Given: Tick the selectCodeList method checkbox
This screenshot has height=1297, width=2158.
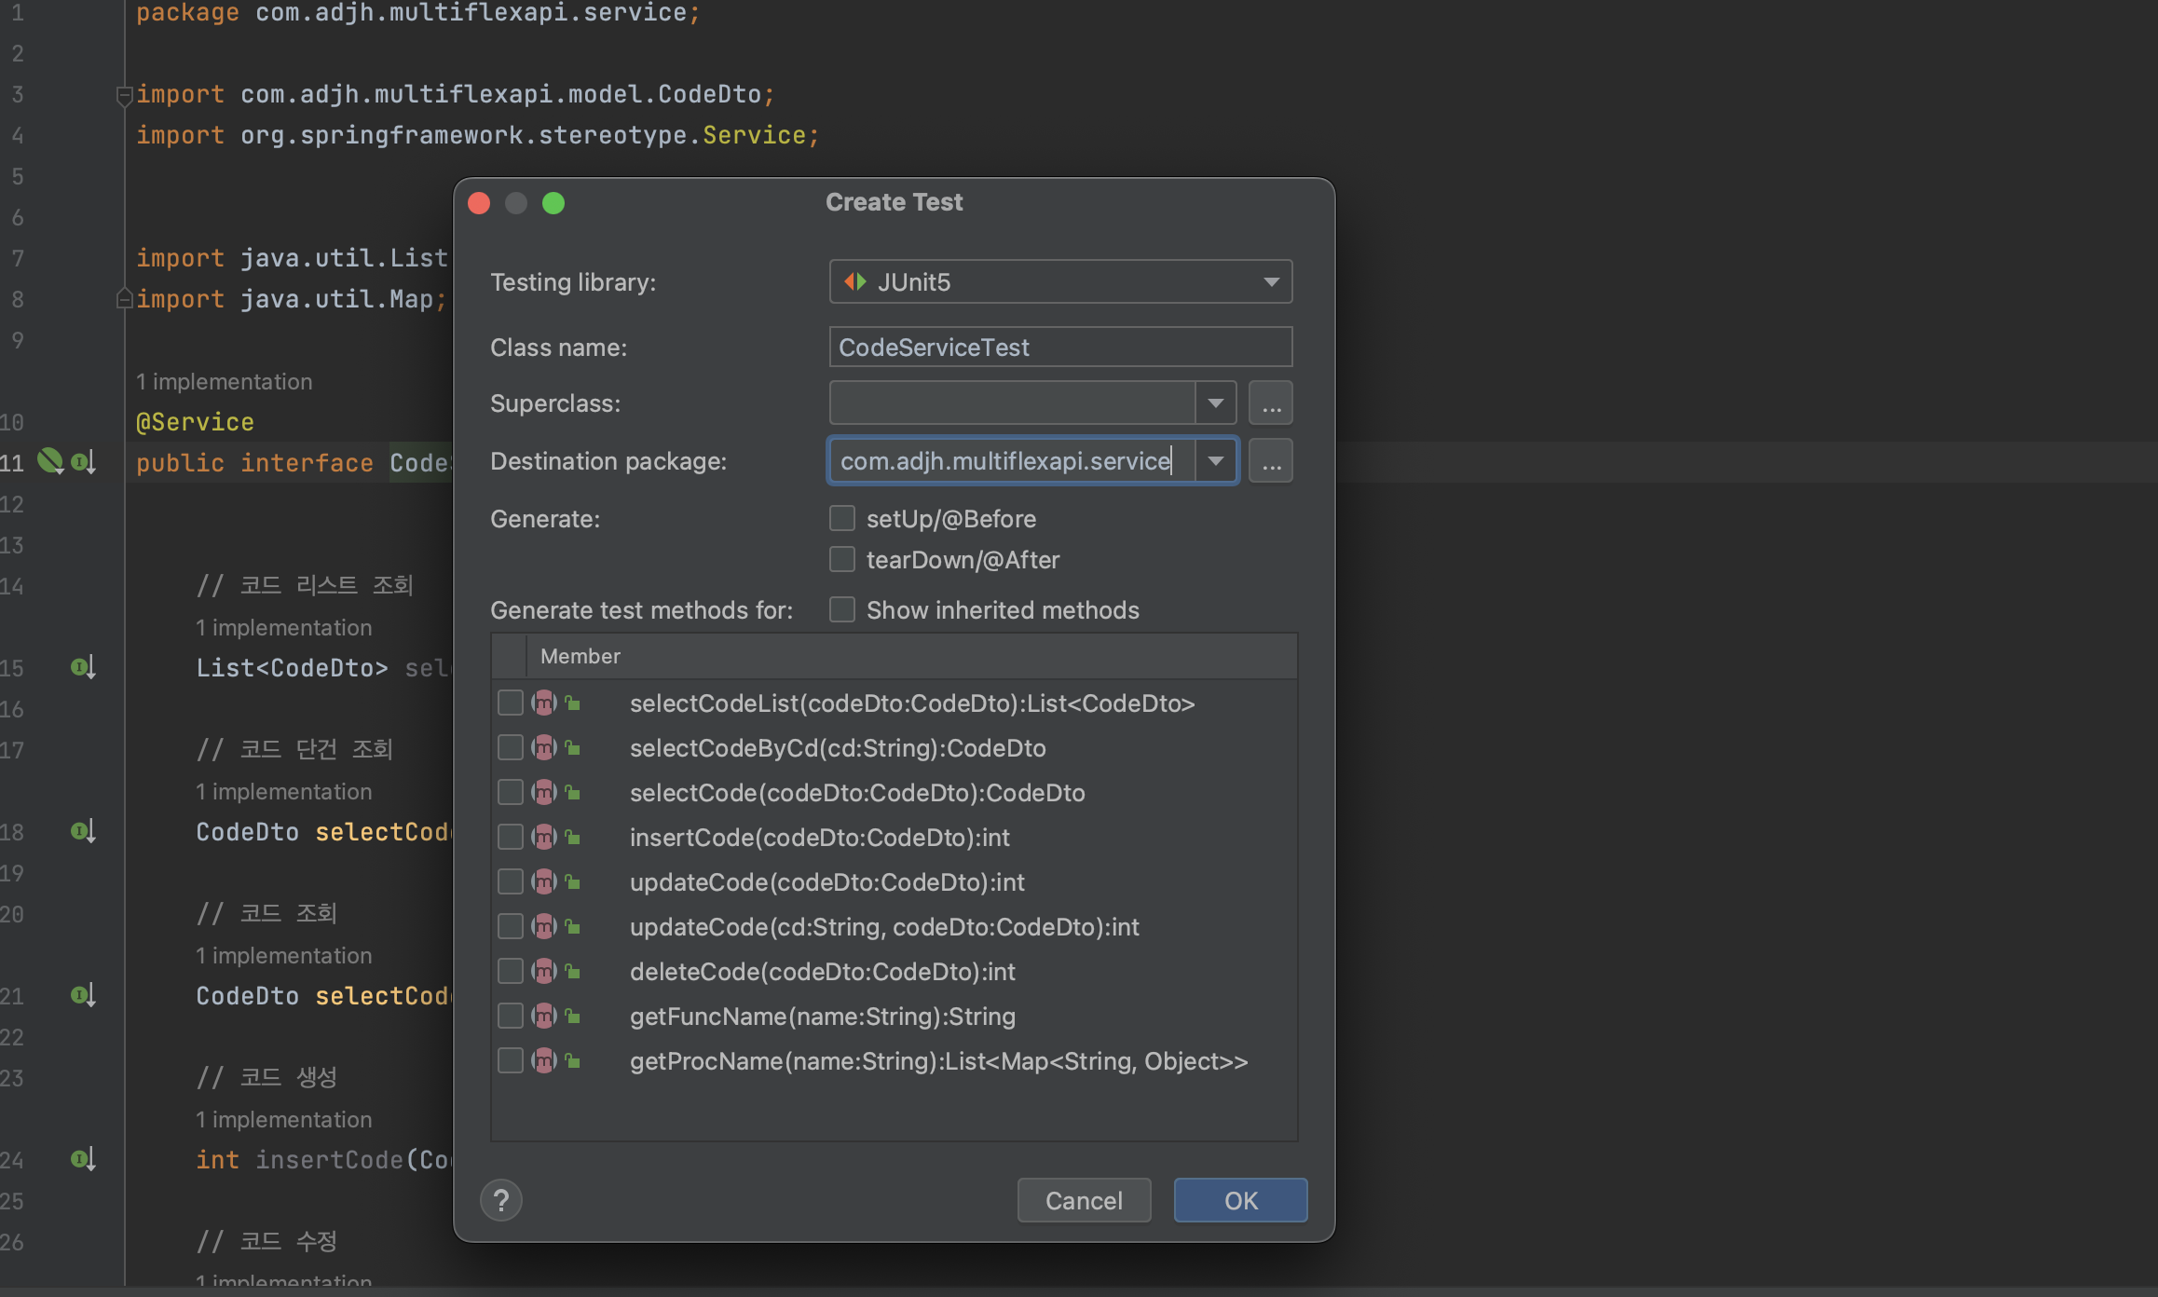Looking at the screenshot, I should click(511, 703).
